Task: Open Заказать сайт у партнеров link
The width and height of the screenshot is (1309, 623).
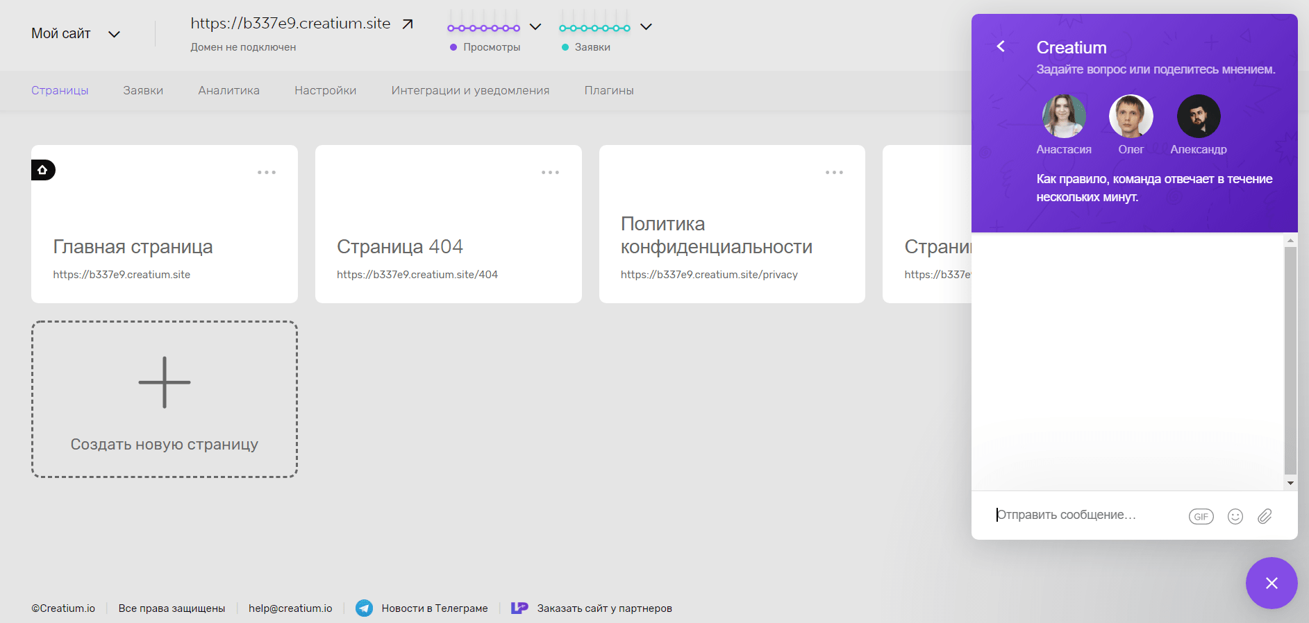Action: [x=605, y=608]
